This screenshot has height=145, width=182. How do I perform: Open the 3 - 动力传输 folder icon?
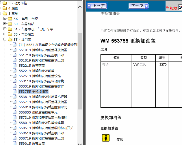click(5, 3)
